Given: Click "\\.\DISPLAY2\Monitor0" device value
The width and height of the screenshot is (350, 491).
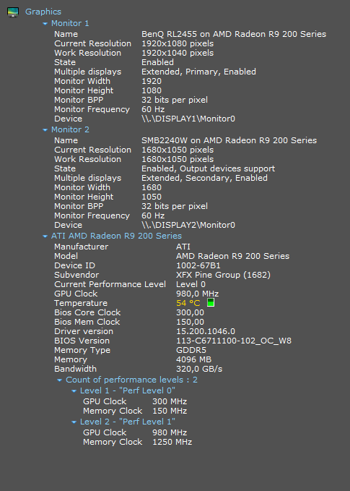Looking at the screenshot, I should (188, 225).
